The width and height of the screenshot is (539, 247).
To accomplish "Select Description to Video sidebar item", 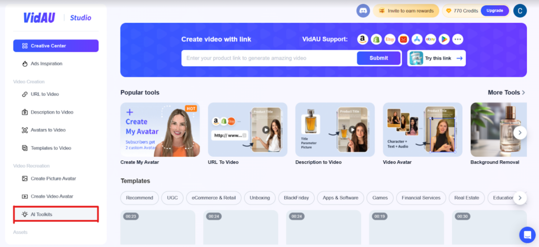I will pos(56,112).
